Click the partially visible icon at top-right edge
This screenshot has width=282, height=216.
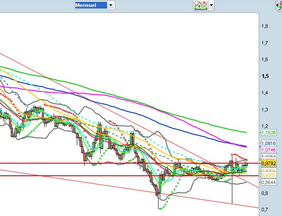(279, 5)
